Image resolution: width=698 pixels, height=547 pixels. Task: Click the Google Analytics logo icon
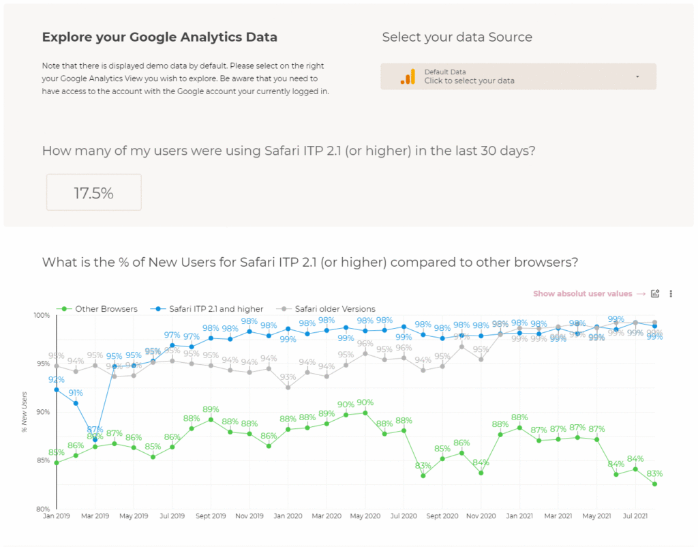coord(408,76)
